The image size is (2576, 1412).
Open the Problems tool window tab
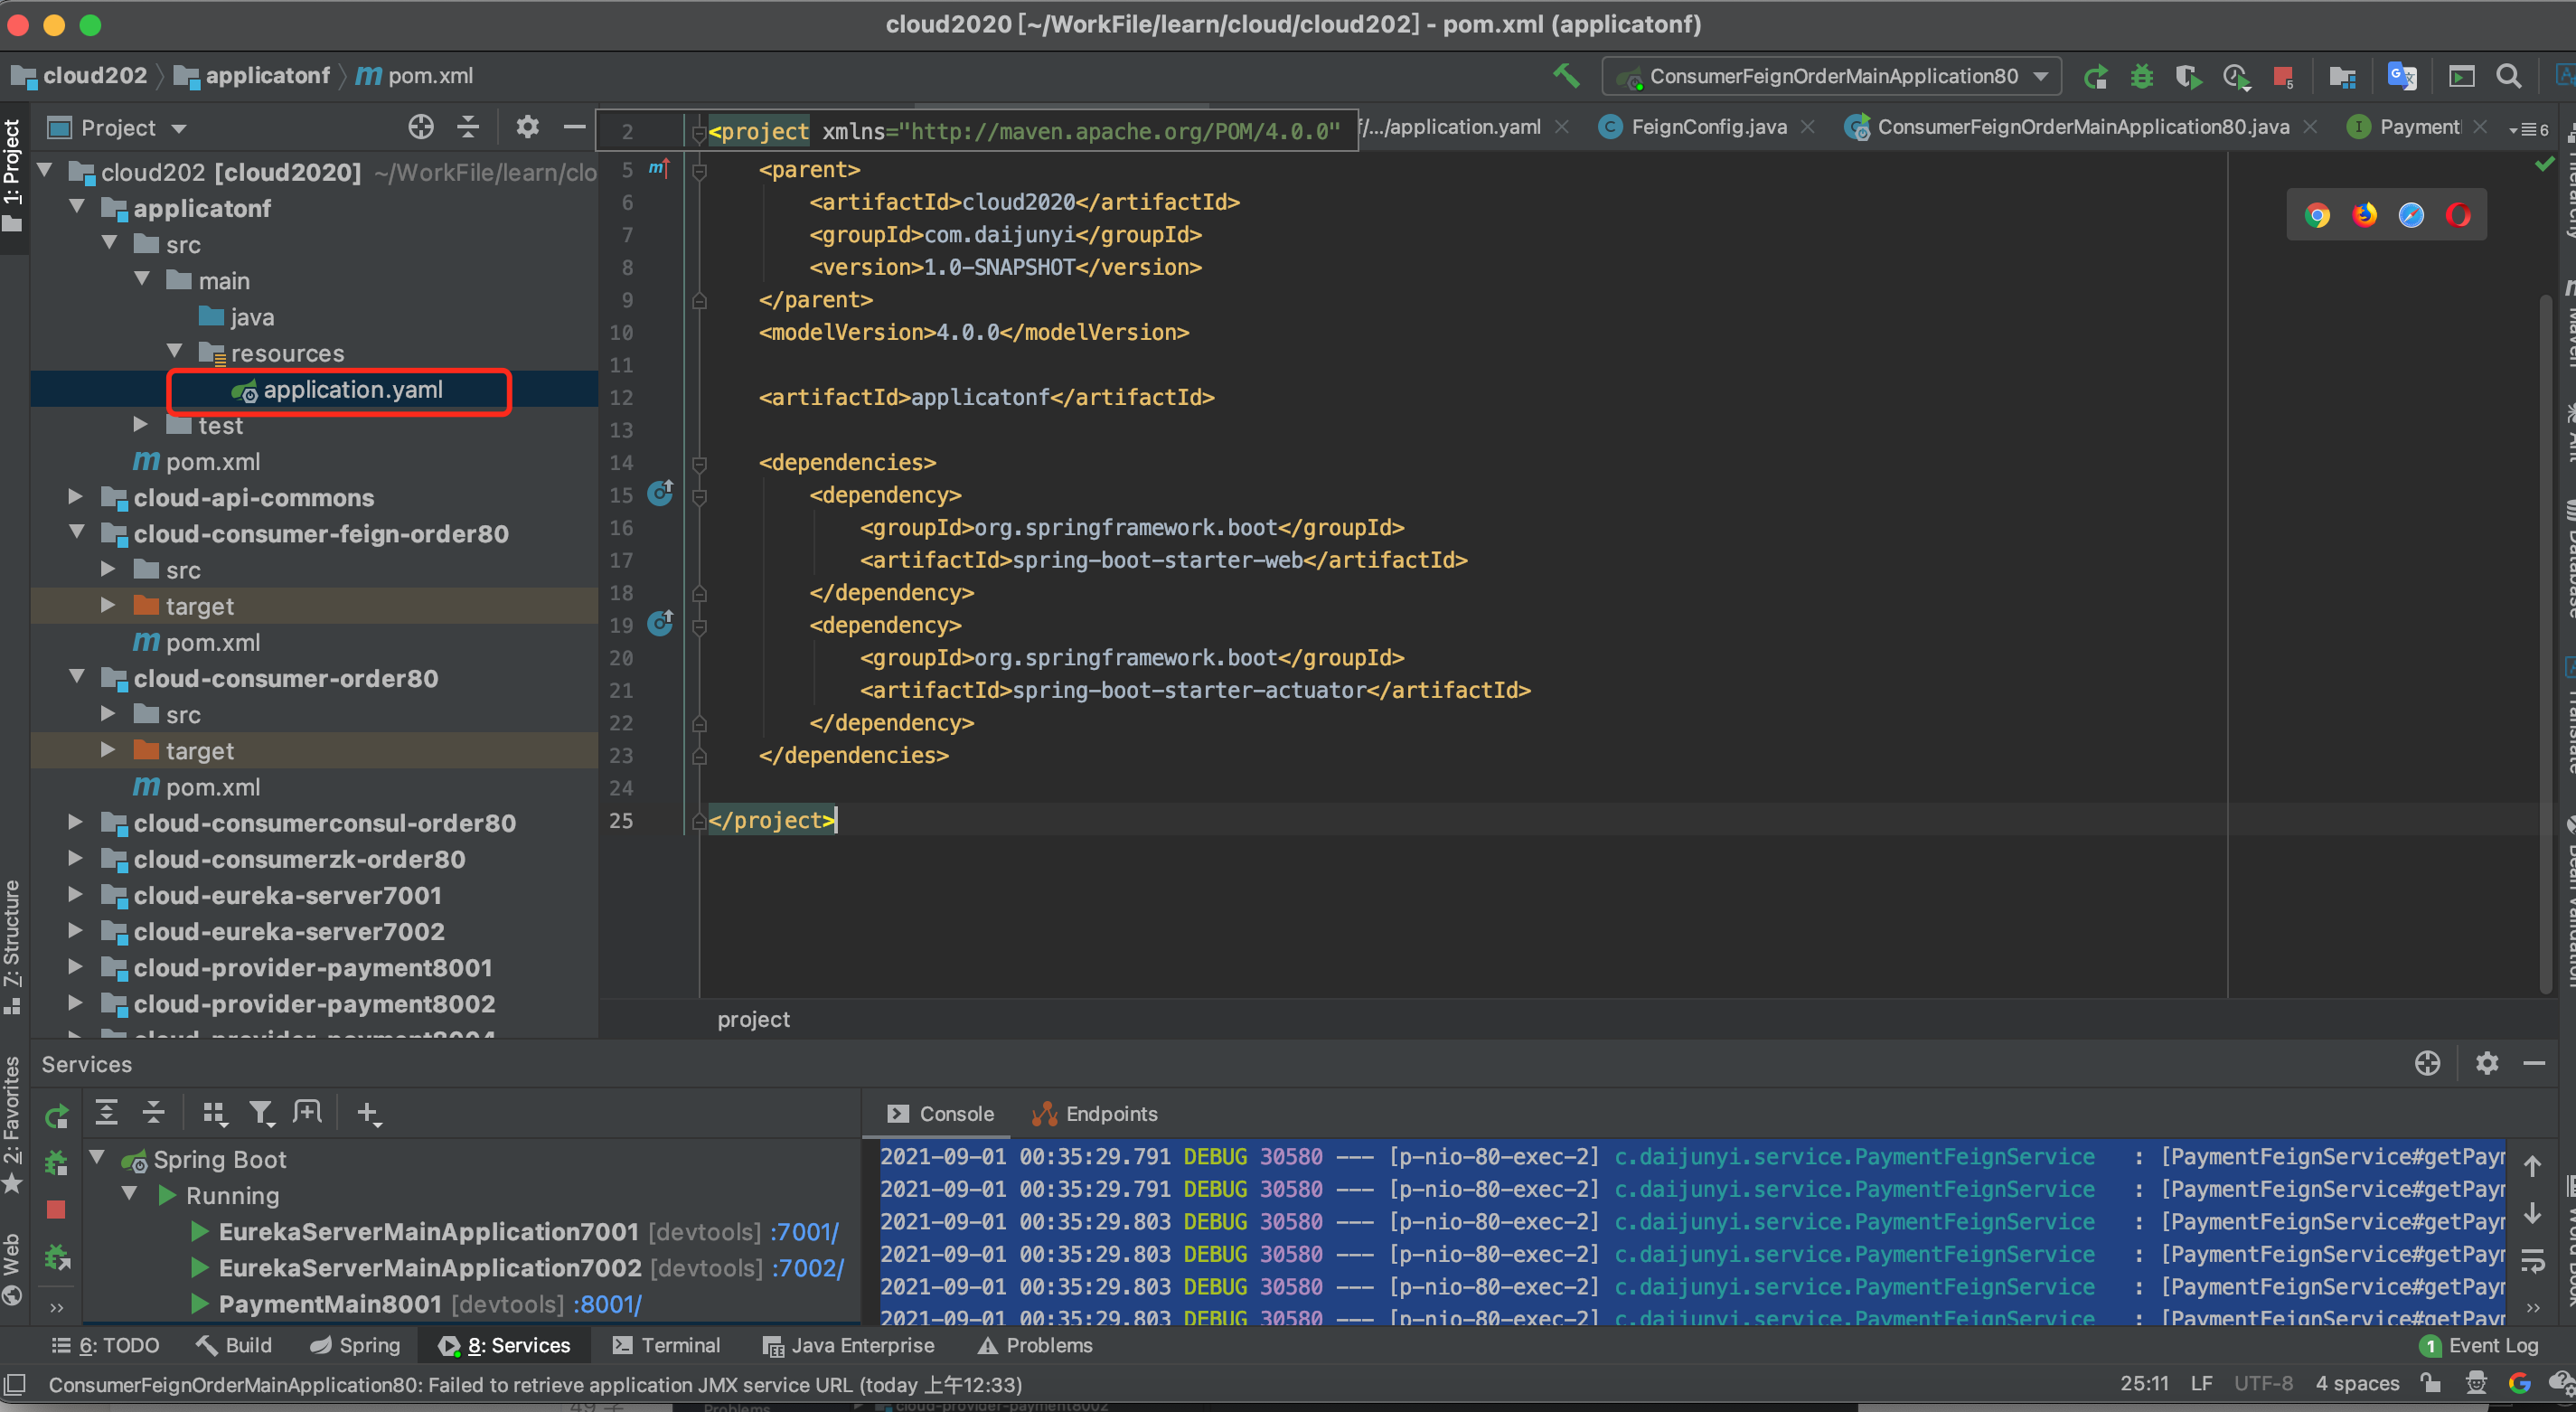(1035, 1345)
